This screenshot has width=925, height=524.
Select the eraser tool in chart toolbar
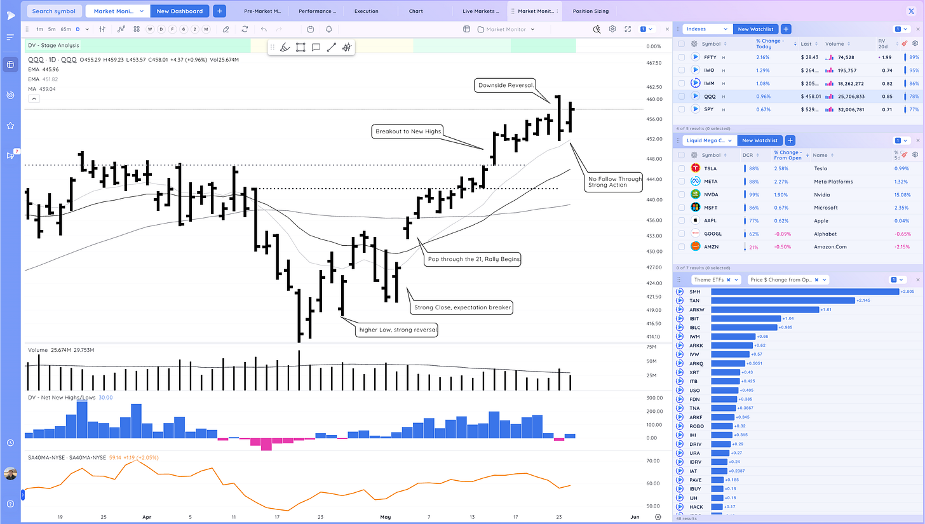[226, 29]
